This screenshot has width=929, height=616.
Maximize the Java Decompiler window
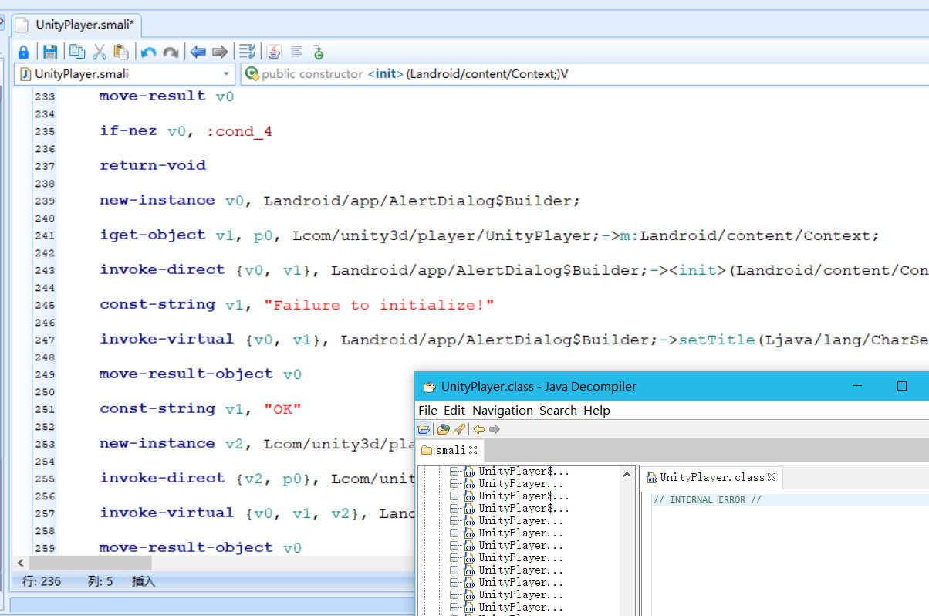[901, 386]
